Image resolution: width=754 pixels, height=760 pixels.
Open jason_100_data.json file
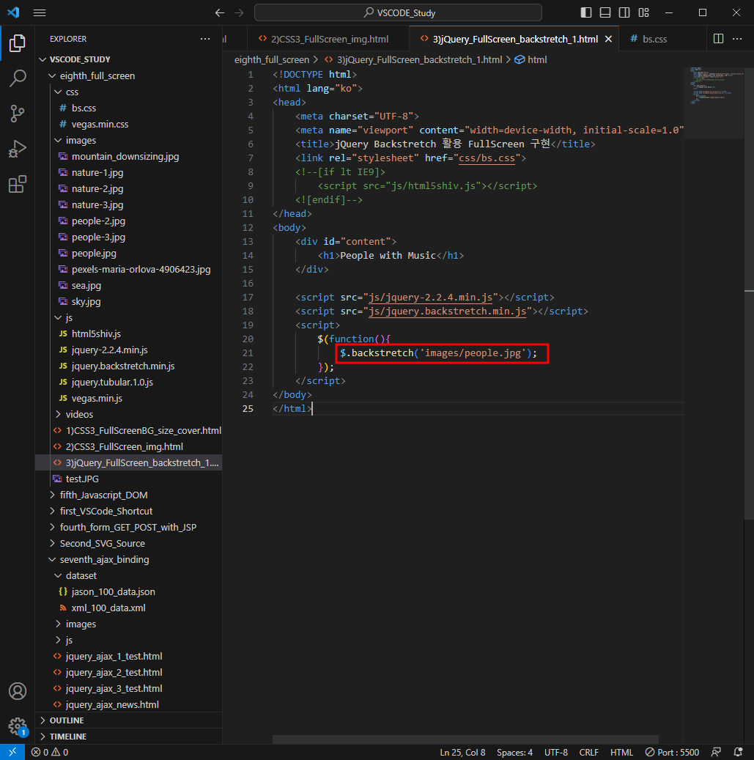tap(129, 592)
